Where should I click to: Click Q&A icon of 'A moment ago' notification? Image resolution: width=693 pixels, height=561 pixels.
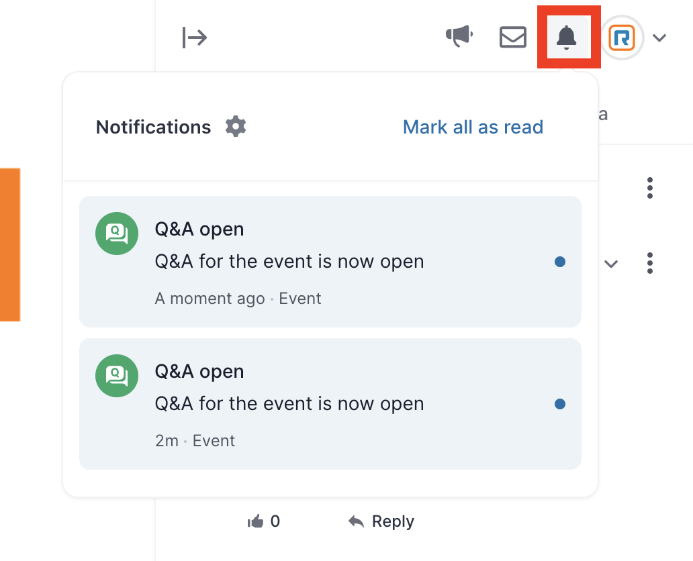click(x=117, y=234)
